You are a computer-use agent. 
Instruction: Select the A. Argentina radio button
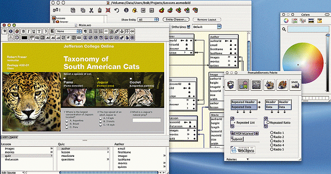67,121
